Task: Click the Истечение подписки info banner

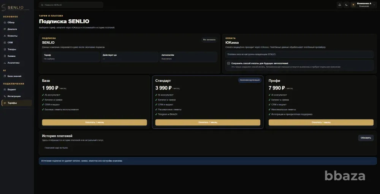Action: [x=208, y=161]
